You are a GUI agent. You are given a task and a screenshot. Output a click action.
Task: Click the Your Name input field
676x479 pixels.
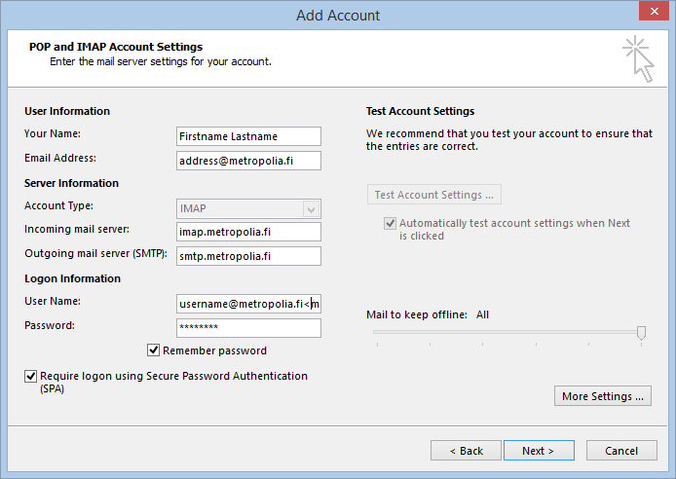click(x=248, y=136)
